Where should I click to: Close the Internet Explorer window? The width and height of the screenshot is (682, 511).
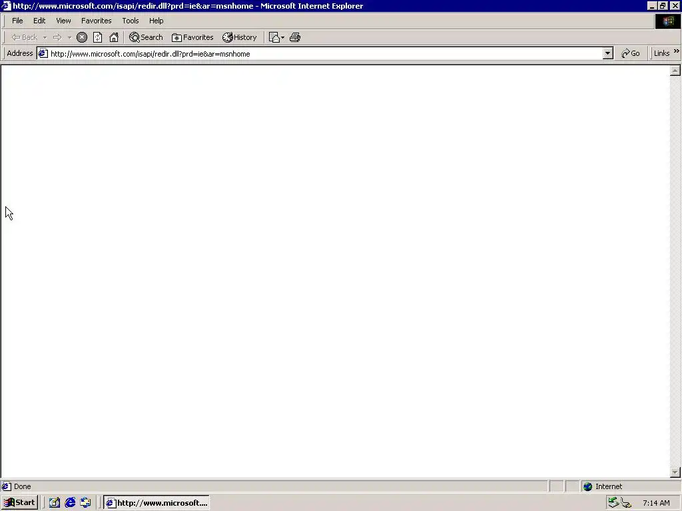(675, 5)
